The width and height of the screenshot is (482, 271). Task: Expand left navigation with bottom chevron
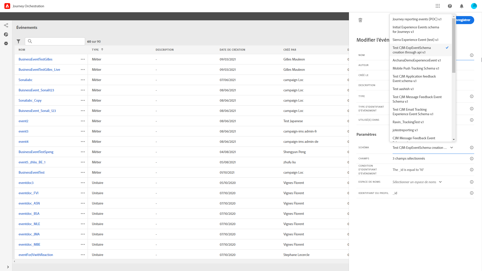[8, 267]
